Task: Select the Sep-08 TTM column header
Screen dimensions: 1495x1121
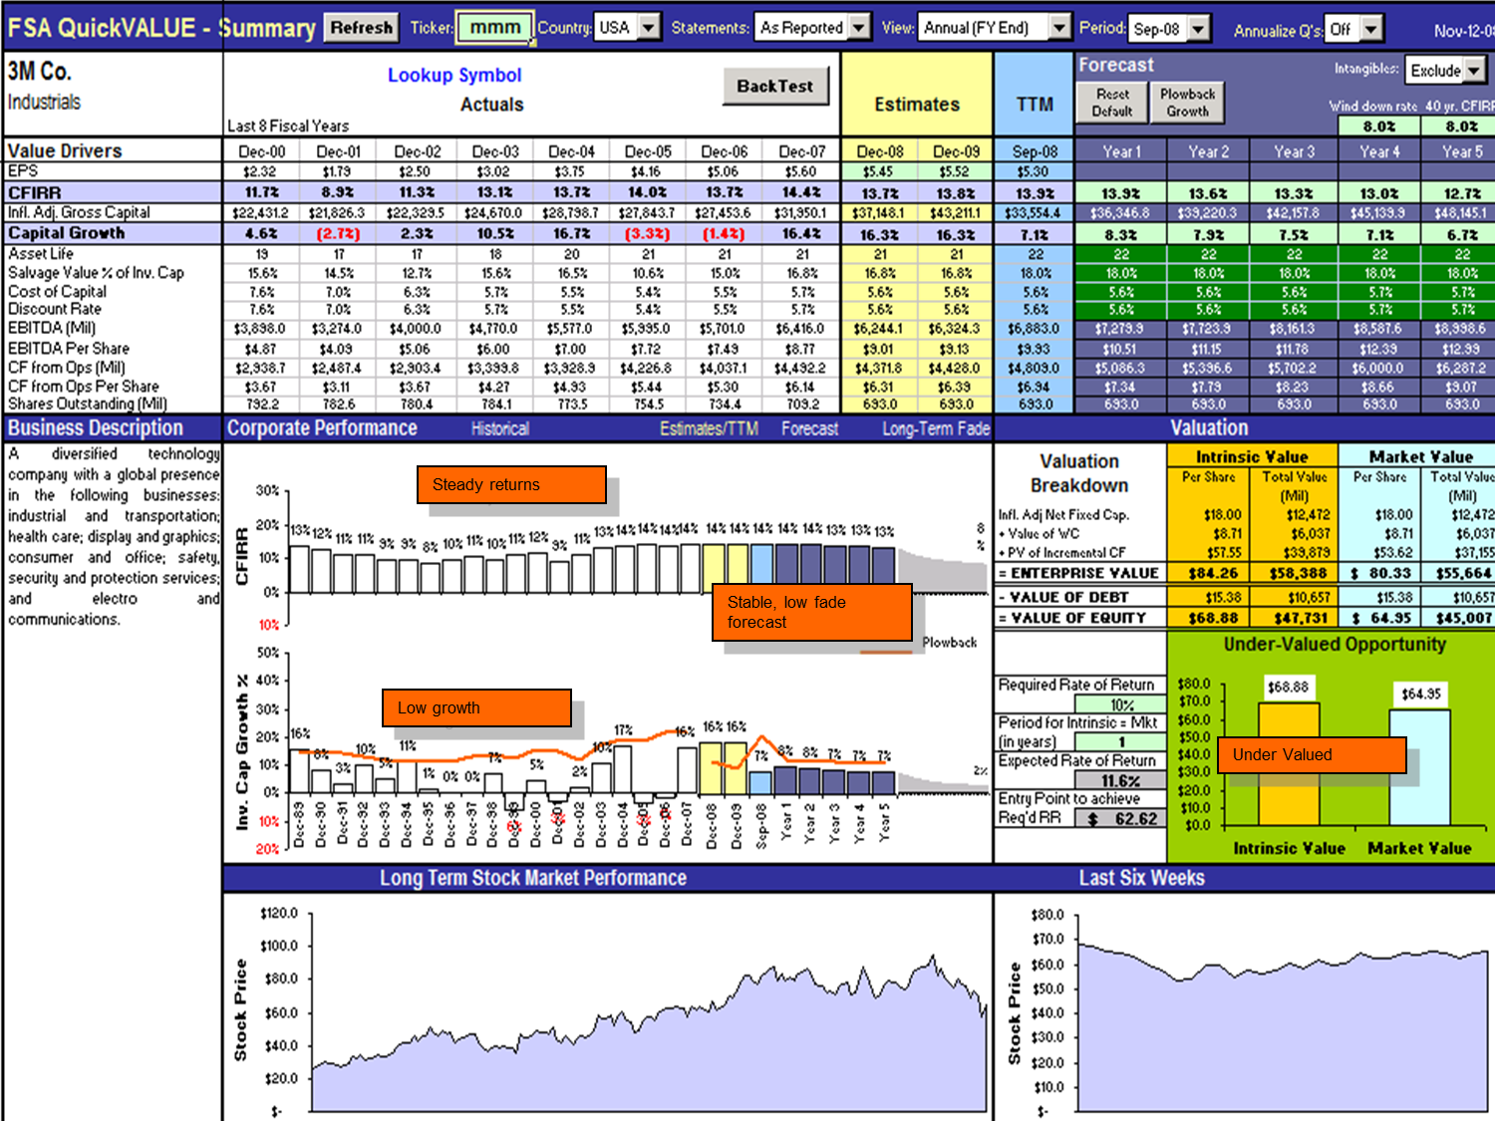Action: [x=1035, y=151]
